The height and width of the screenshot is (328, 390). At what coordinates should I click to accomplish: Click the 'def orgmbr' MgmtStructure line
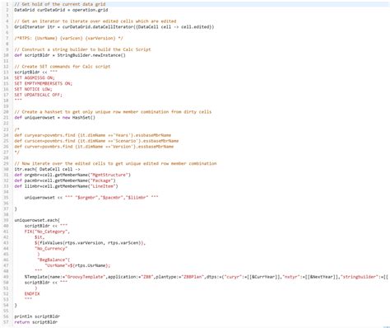(72, 175)
